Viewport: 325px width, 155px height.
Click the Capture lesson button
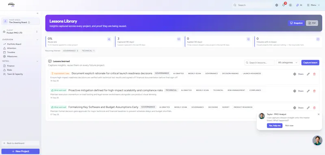(310, 63)
